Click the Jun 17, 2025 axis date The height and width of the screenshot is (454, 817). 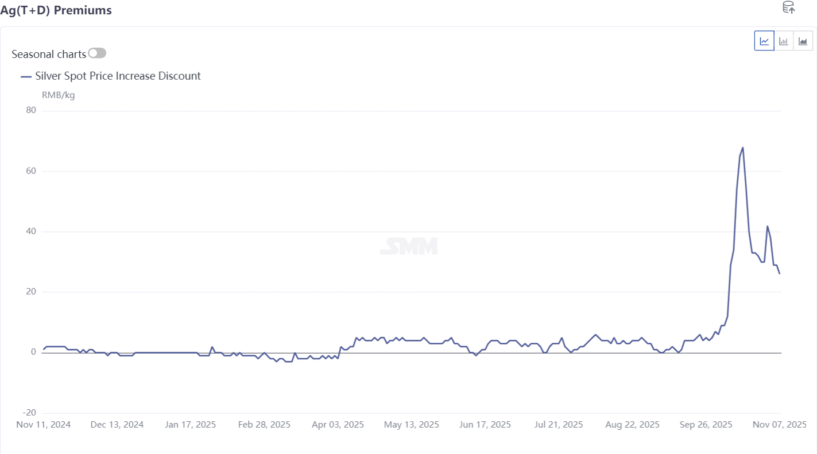485,425
